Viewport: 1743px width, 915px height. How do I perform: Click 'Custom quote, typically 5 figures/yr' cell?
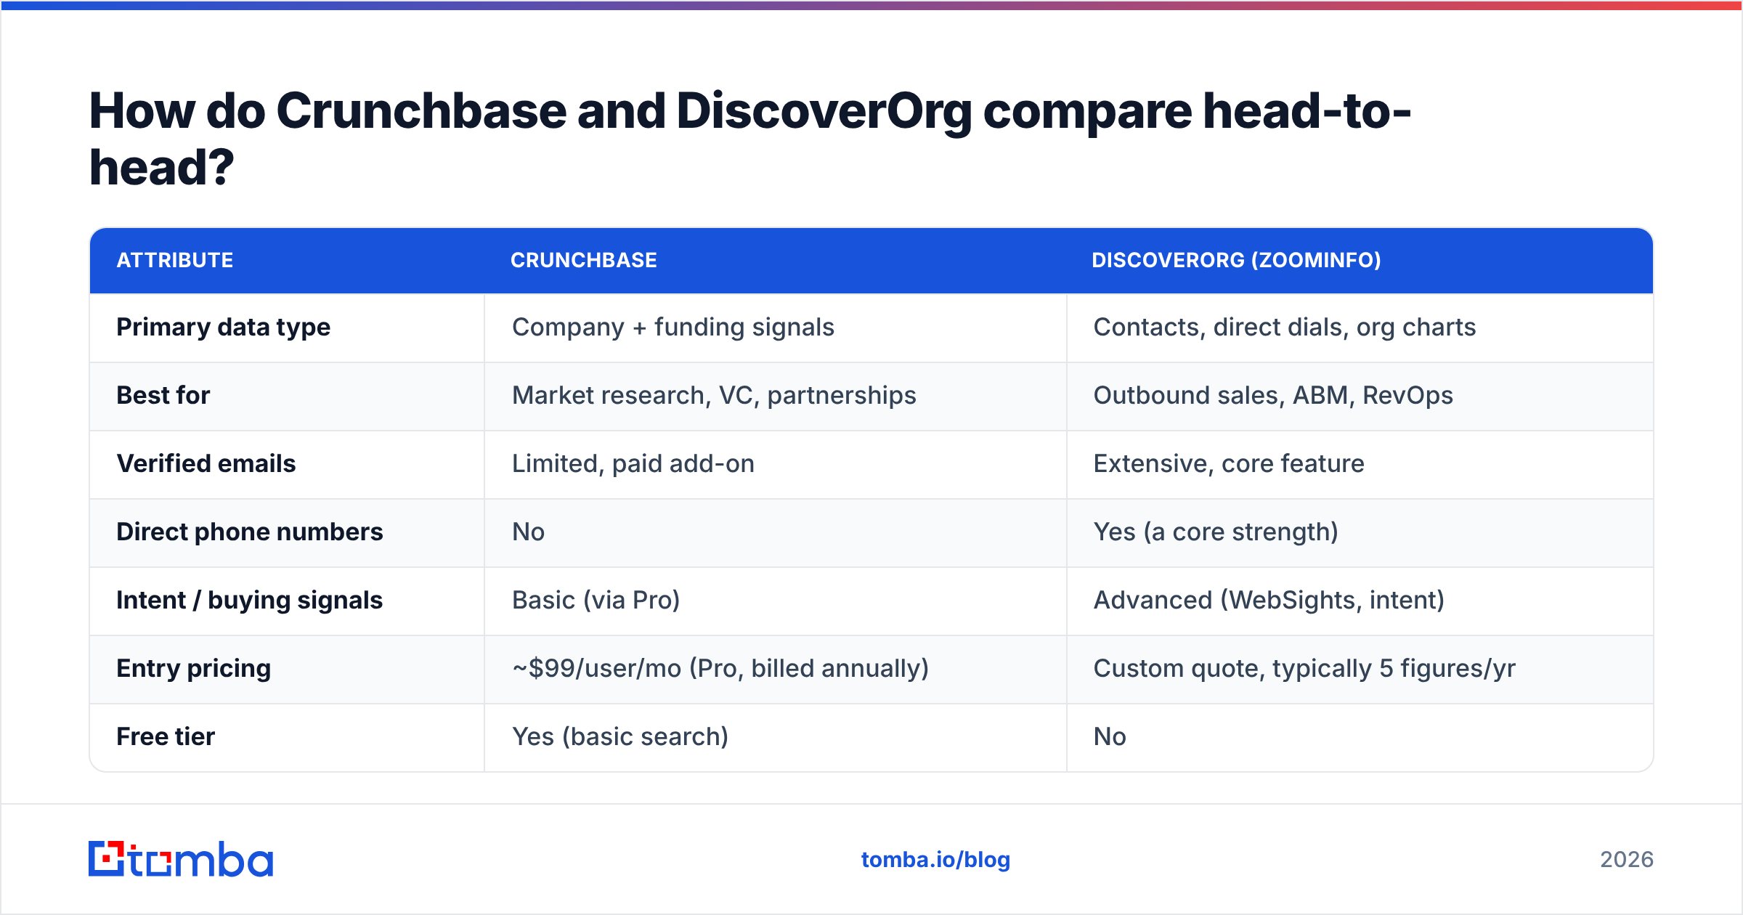point(1305,669)
